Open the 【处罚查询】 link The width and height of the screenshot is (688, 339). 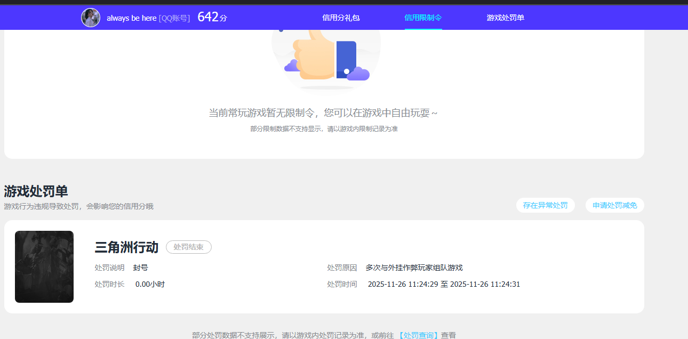click(x=418, y=335)
